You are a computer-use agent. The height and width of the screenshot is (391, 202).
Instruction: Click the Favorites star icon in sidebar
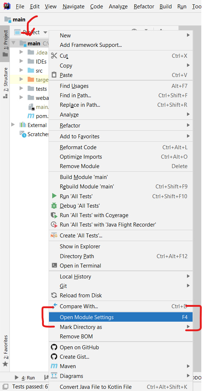(5, 364)
